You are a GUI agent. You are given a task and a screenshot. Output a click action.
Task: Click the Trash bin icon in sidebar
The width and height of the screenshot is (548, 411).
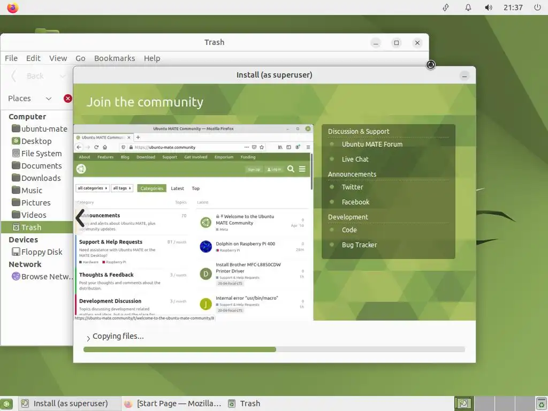[x=16, y=227]
